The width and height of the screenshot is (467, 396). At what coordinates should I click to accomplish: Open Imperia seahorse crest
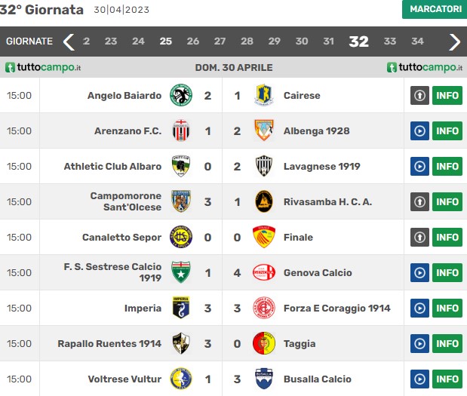click(181, 308)
